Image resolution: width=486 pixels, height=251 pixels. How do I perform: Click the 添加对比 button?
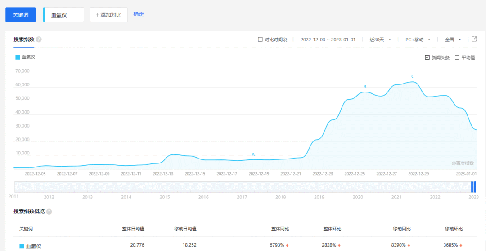tap(108, 15)
